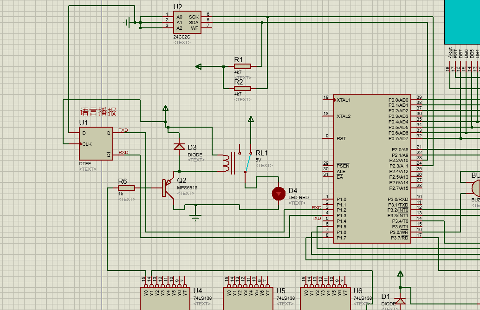Select the RL1 relay coil
This screenshot has height=310, width=480.
(x=226, y=163)
